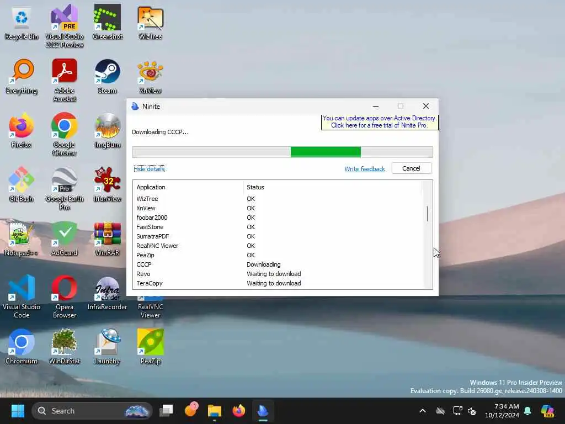
Task: Open the Launchy desktop shortcut
Action: click(108, 347)
